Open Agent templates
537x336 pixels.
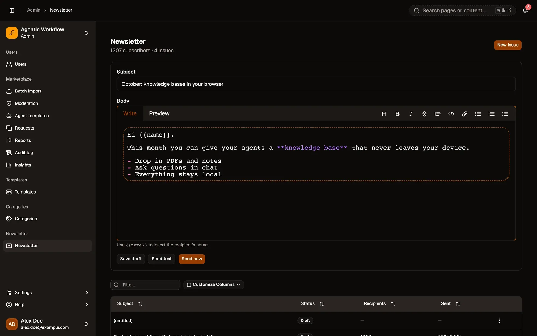48,116
